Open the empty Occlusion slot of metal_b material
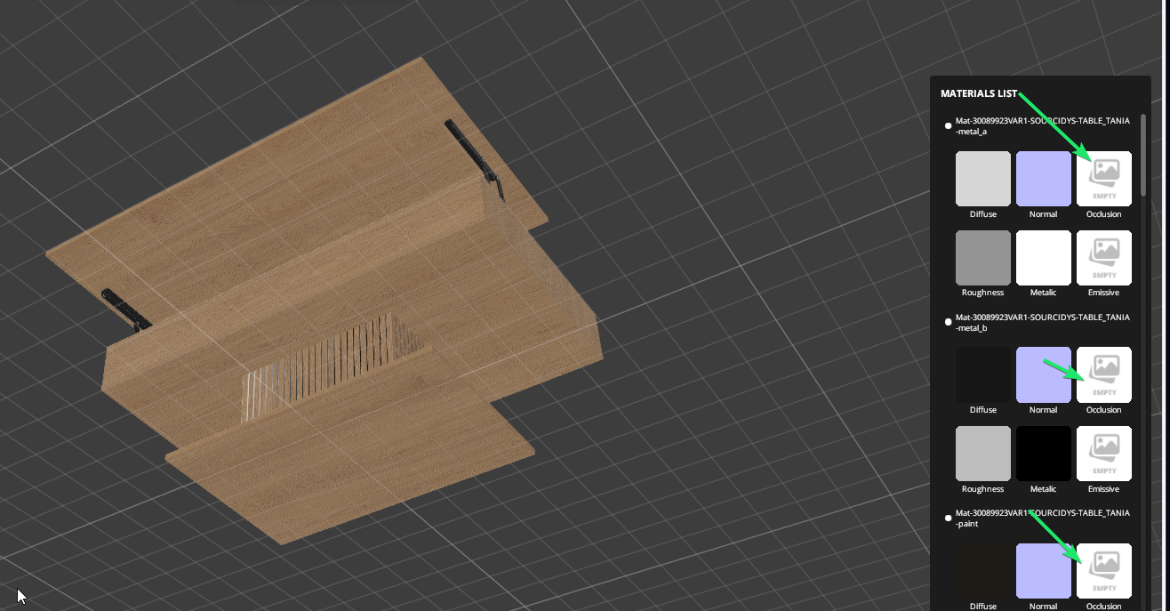This screenshot has height=611, width=1170. 1104,374
